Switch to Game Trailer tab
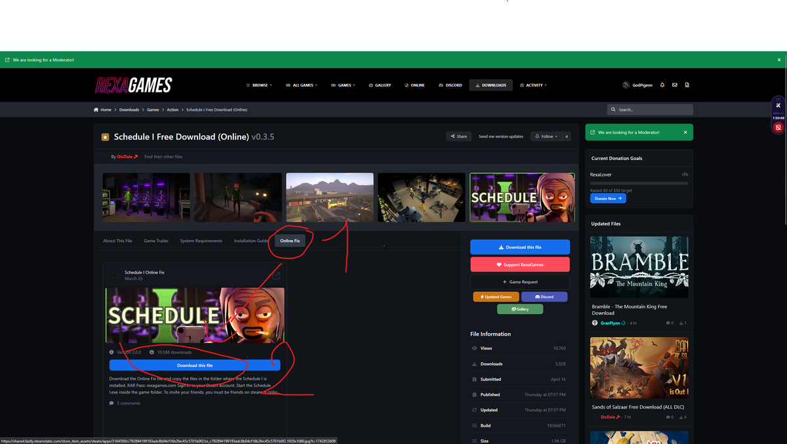787x444 pixels. pyautogui.click(x=156, y=241)
